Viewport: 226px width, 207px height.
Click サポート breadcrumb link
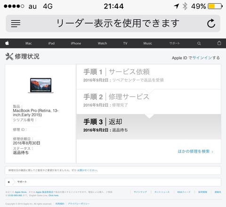pyautogui.click(x=22, y=182)
